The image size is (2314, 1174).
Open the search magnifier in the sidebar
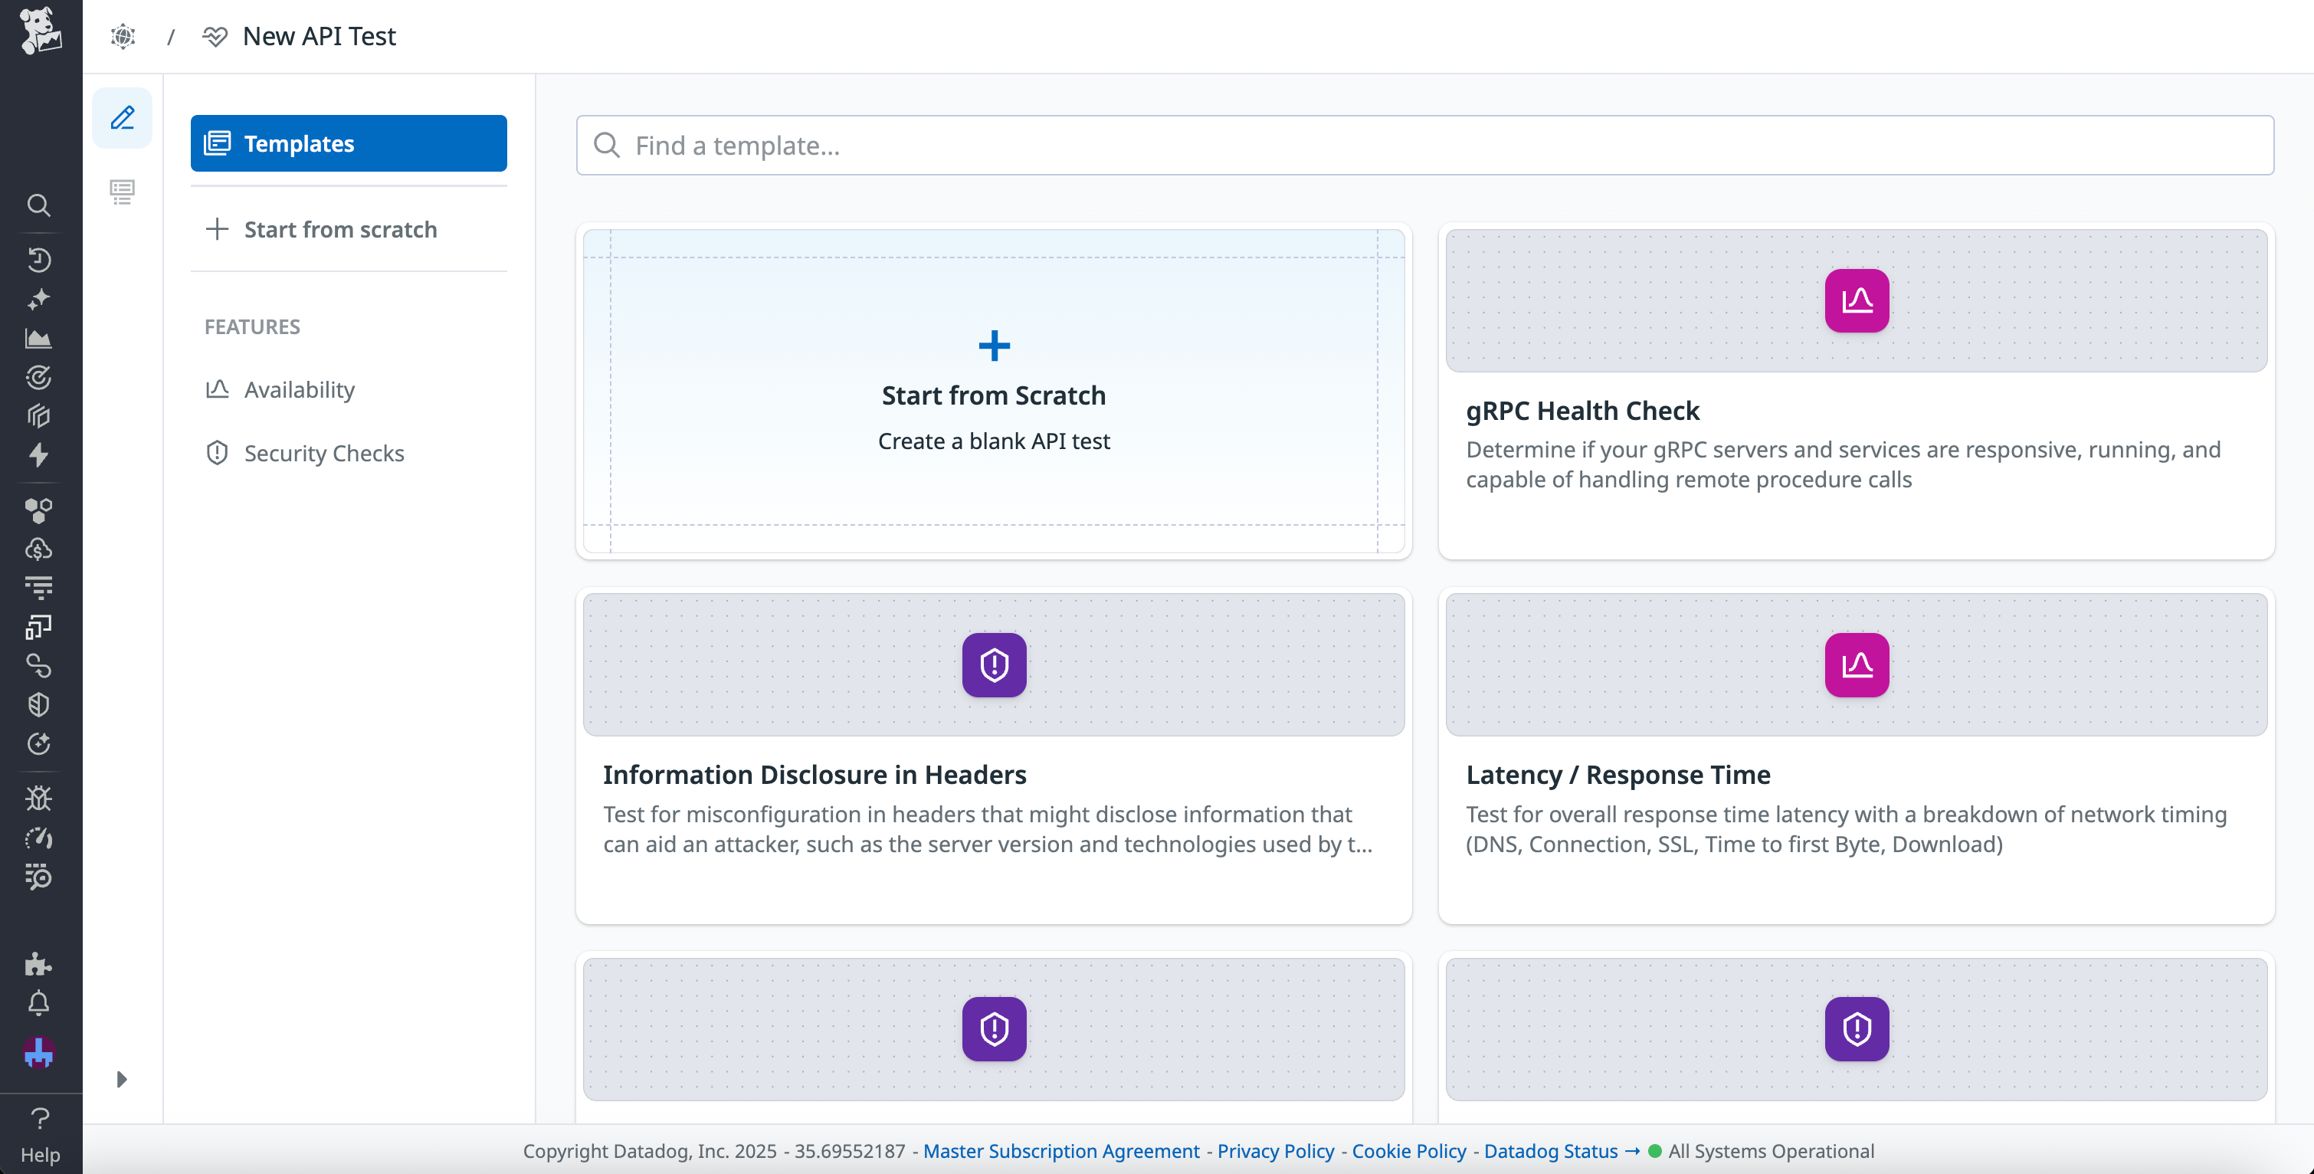pos(40,205)
